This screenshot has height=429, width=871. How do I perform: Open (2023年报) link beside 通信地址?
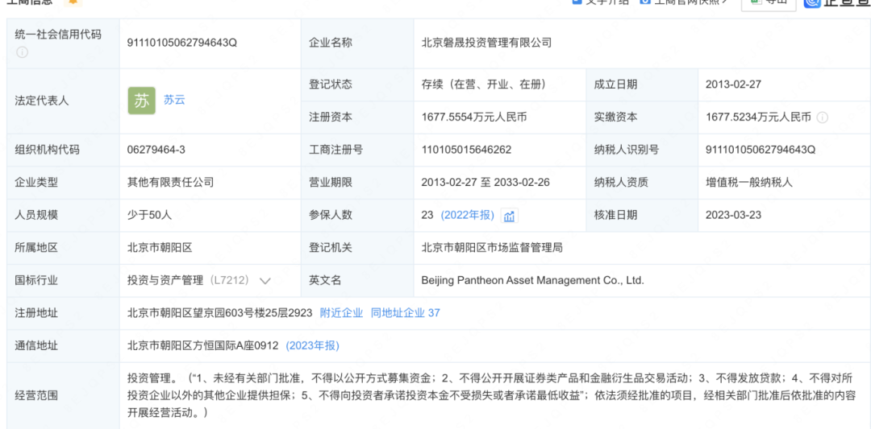312,346
